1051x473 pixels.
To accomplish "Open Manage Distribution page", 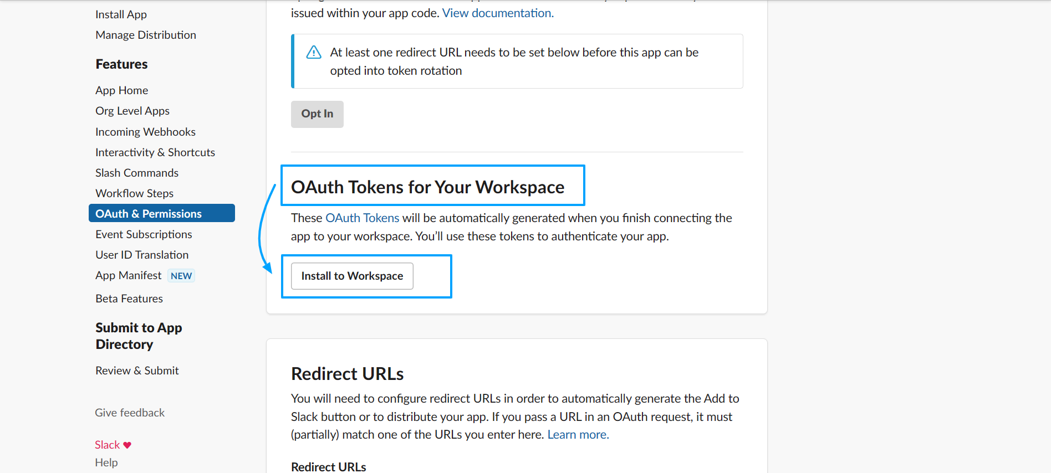I will tap(146, 35).
